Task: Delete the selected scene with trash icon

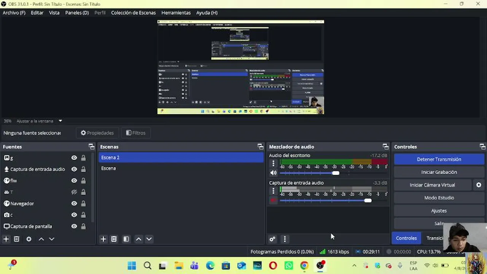Action: pyautogui.click(x=114, y=239)
